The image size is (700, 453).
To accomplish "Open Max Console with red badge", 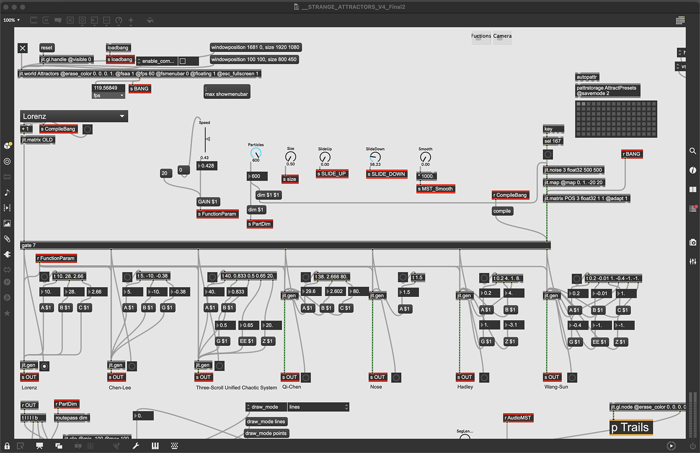I will point(693,208).
